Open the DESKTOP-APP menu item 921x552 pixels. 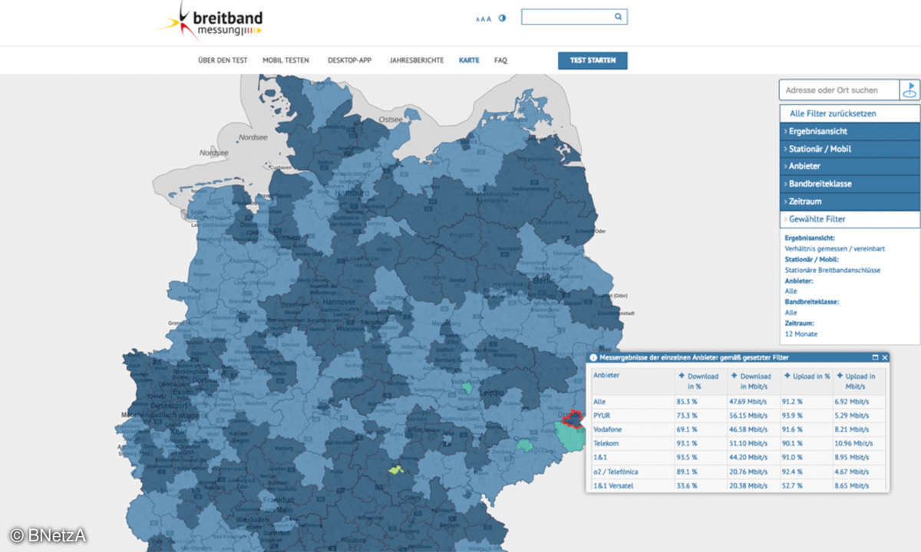[349, 60]
